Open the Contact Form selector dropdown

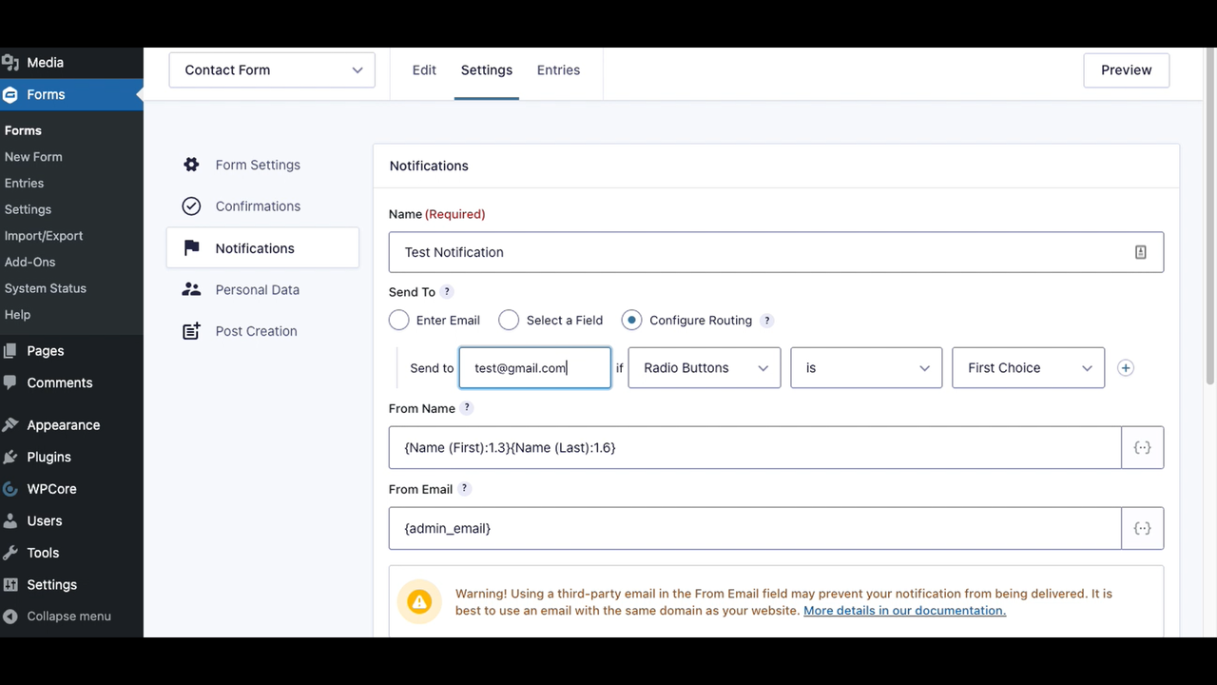(272, 69)
